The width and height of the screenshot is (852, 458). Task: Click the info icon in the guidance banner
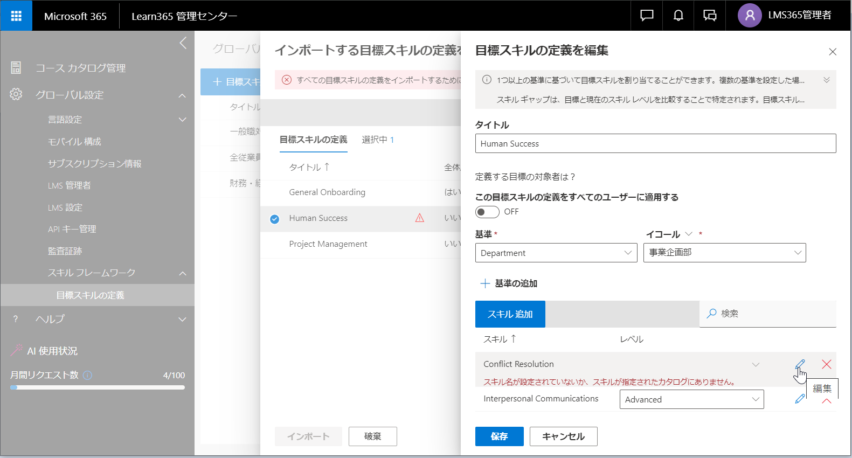[x=487, y=80]
